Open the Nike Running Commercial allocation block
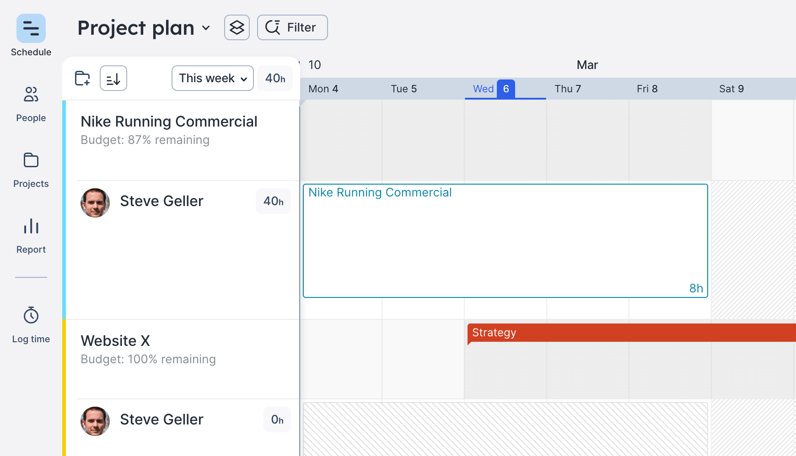 click(x=506, y=241)
